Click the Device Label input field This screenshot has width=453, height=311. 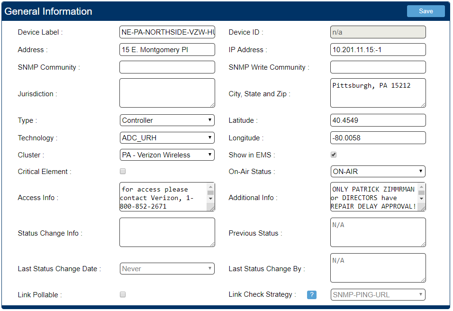[x=167, y=32]
